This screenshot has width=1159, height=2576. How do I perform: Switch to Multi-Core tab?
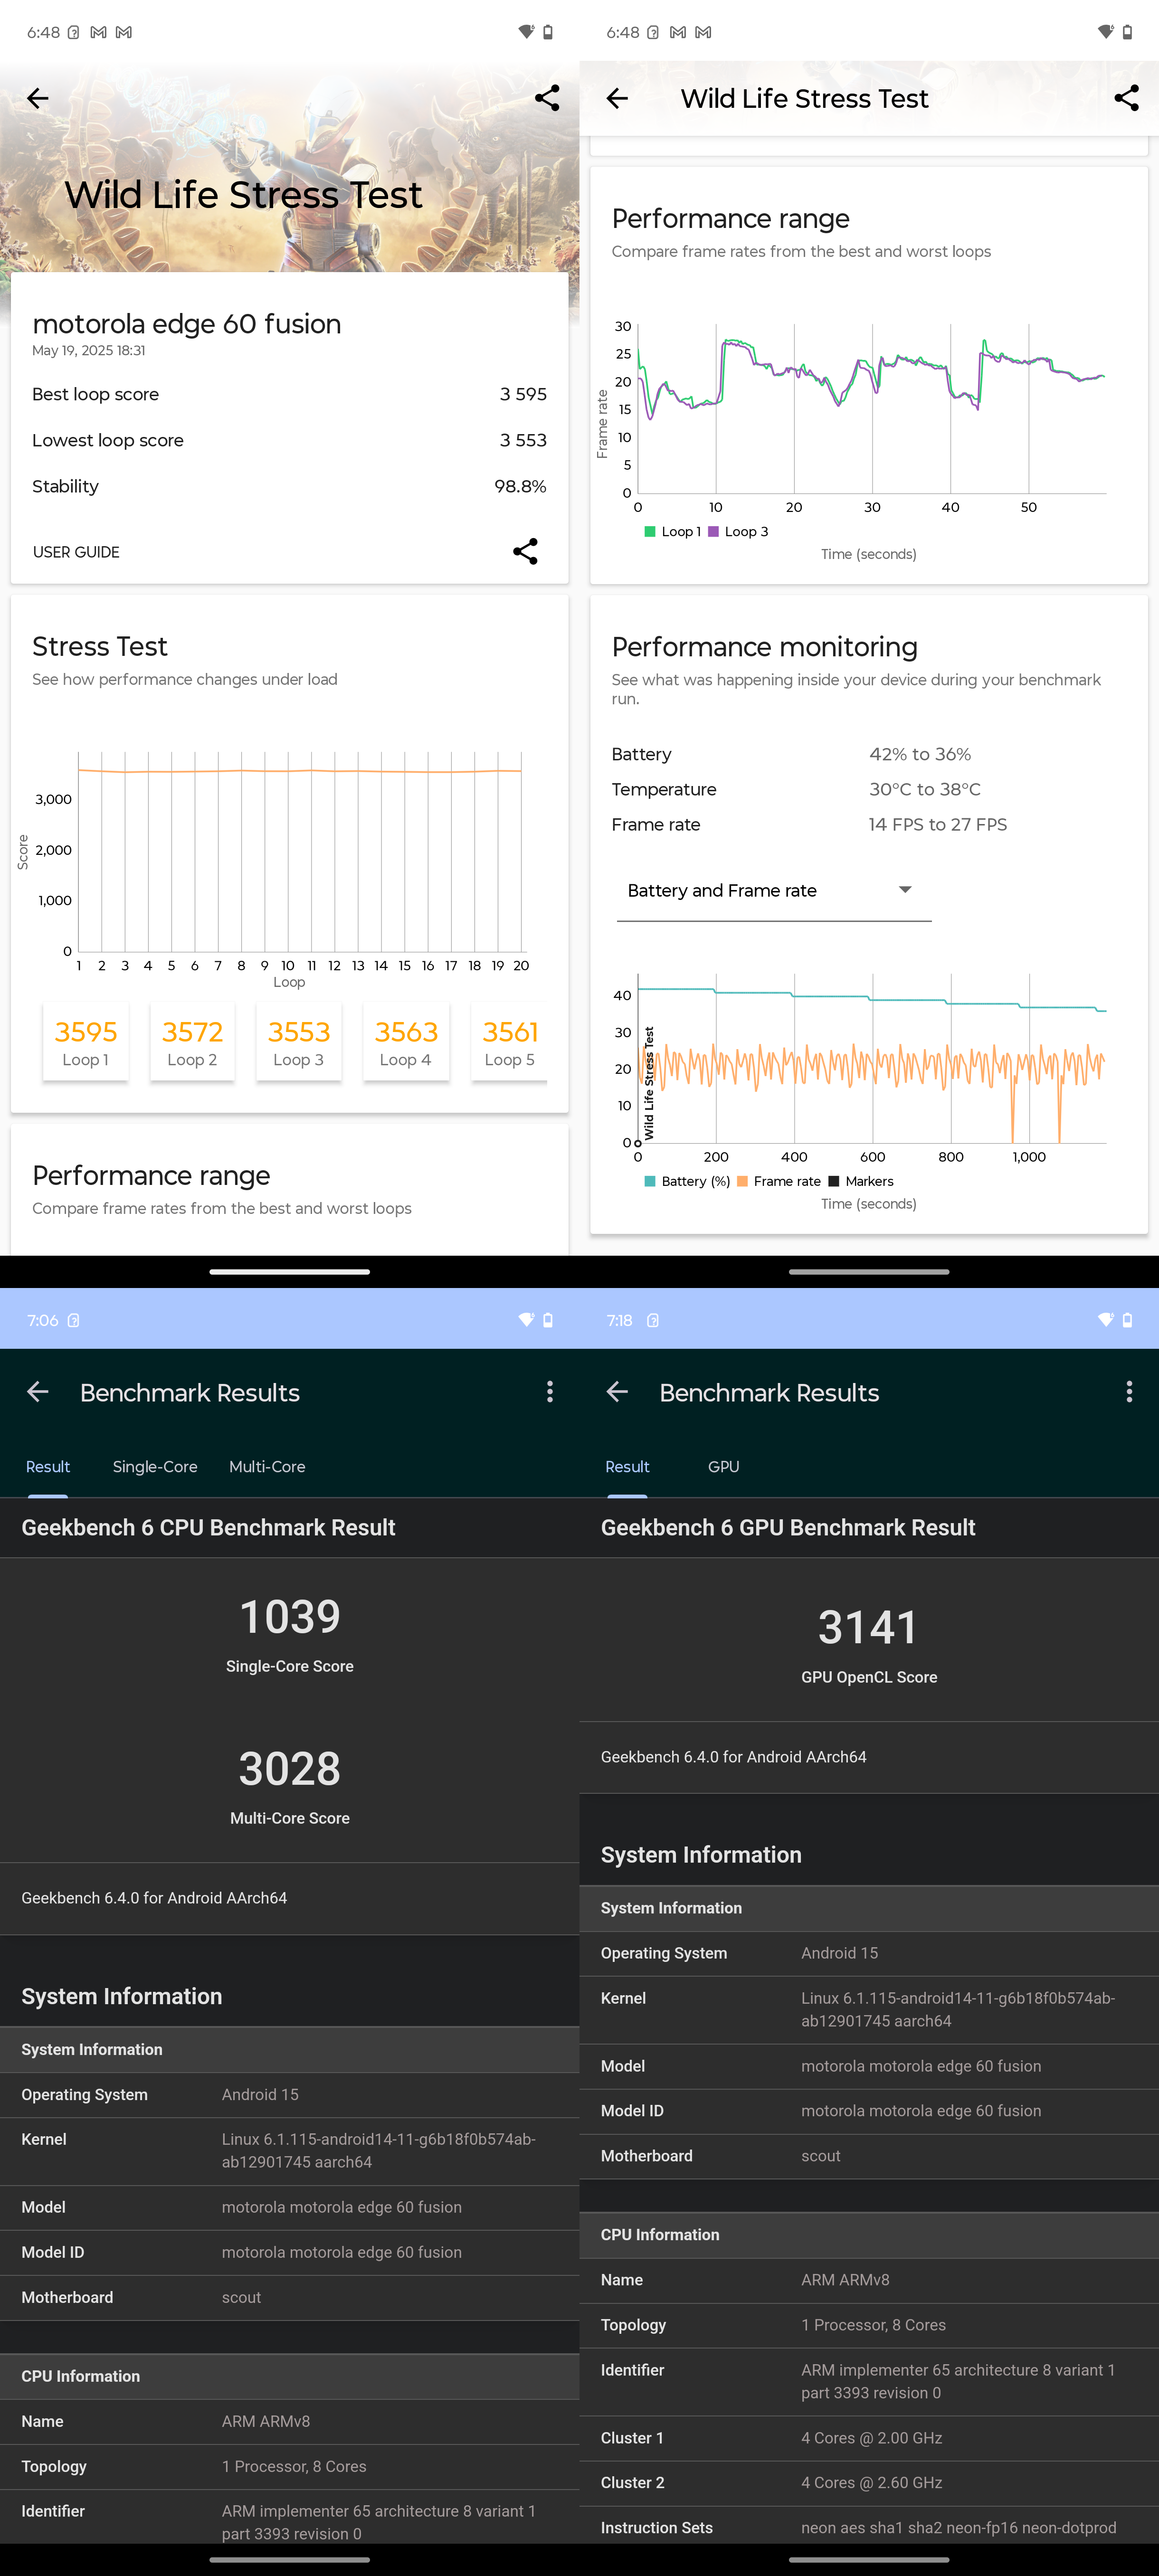(267, 1466)
